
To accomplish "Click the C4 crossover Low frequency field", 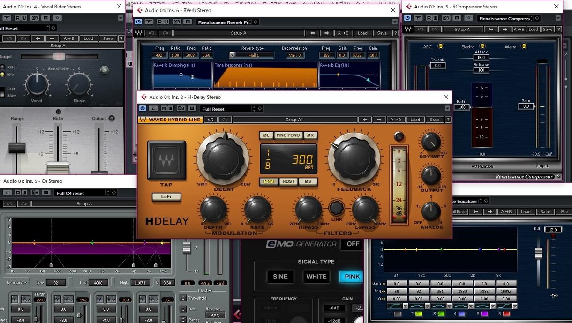I will coord(56,283).
